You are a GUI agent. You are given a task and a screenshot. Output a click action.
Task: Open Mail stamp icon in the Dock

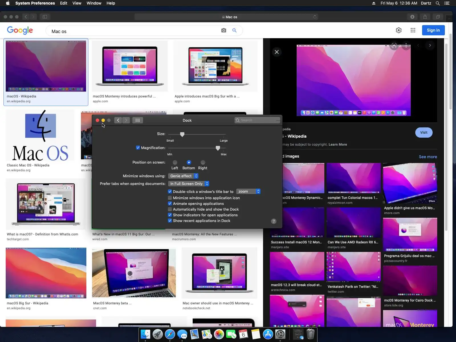(x=195, y=334)
